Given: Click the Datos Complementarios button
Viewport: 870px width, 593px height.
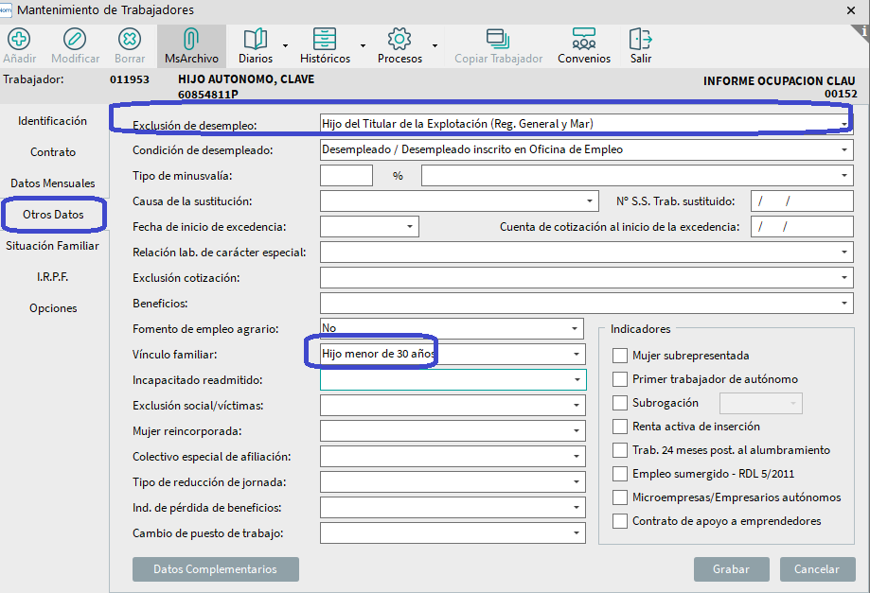Looking at the screenshot, I should click(215, 569).
